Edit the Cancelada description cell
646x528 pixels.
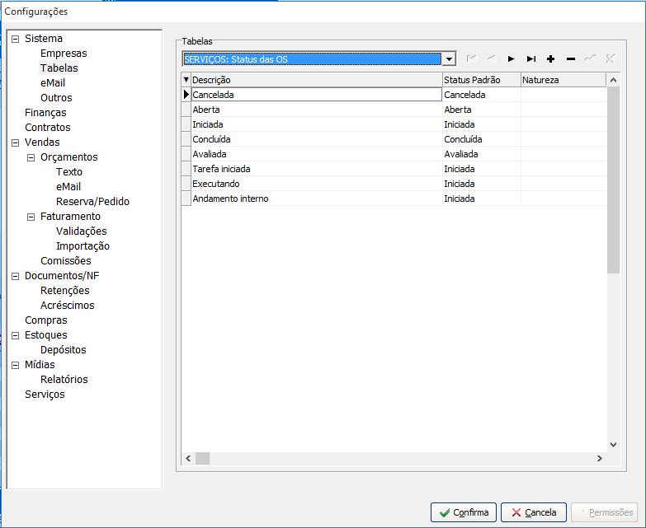tap(317, 95)
